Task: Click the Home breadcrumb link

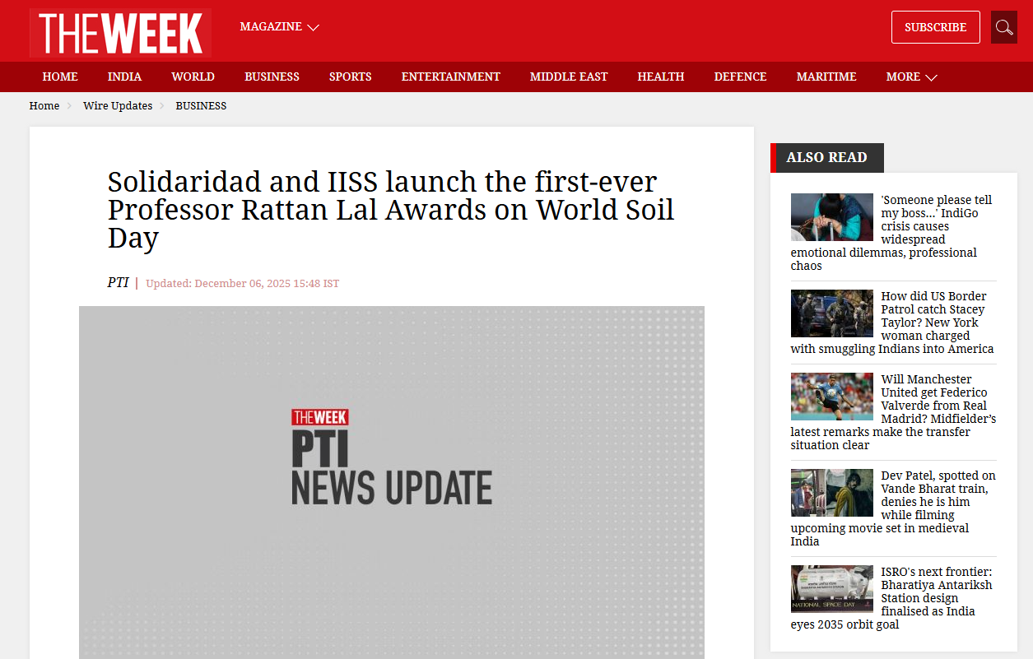Action: pyautogui.click(x=44, y=106)
